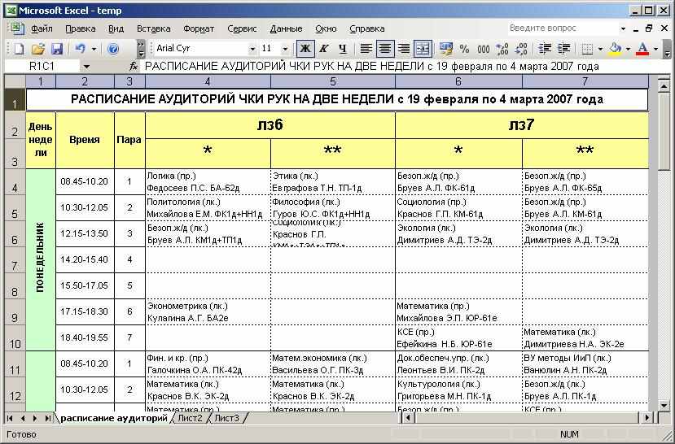Decrease cell indent
675x444 pixels.
pos(545,49)
